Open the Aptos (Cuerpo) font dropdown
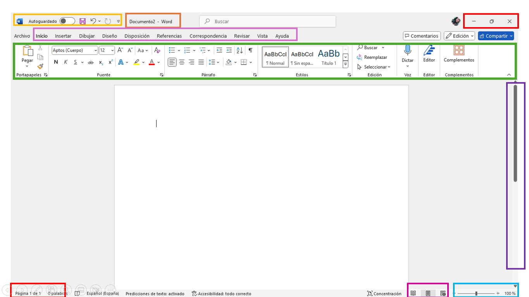This screenshot has height=297, width=529. point(75,50)
